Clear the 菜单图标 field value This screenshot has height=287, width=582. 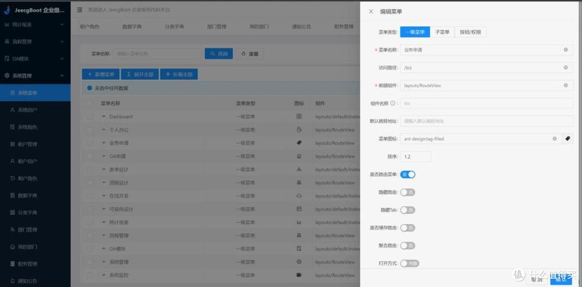[555, 139]
